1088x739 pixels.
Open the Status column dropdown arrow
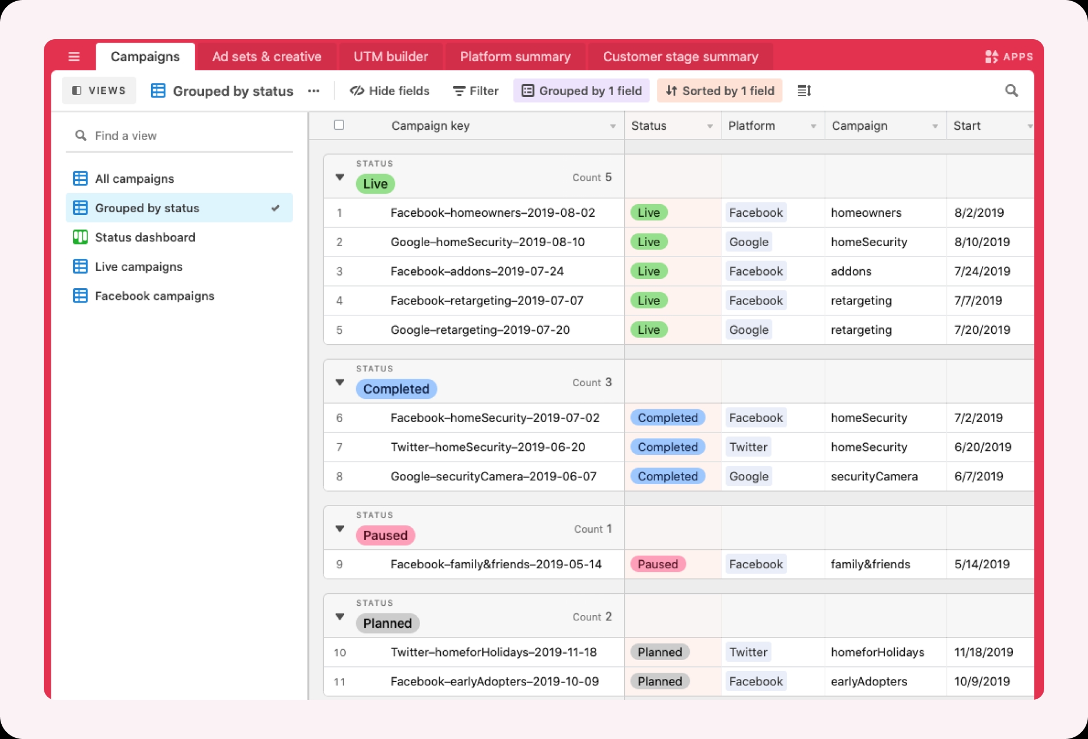pyautogui.click(x=710, y=126)
